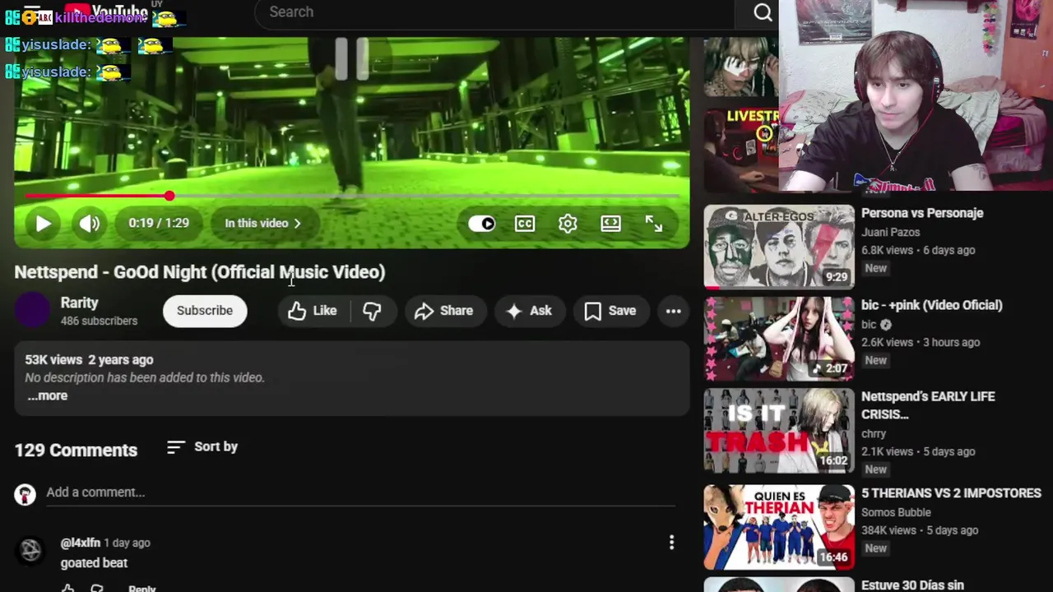Image resolution: width=1053 pixels, height=592 pixels.
Task: Open 'bic - +pink (Video Oficial)' thumbnail
Action: click(x=778, y=339)
